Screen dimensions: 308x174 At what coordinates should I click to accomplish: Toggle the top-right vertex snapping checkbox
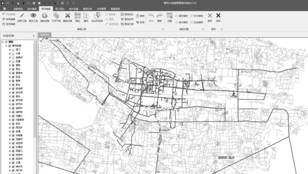click(x=192, y=16)
